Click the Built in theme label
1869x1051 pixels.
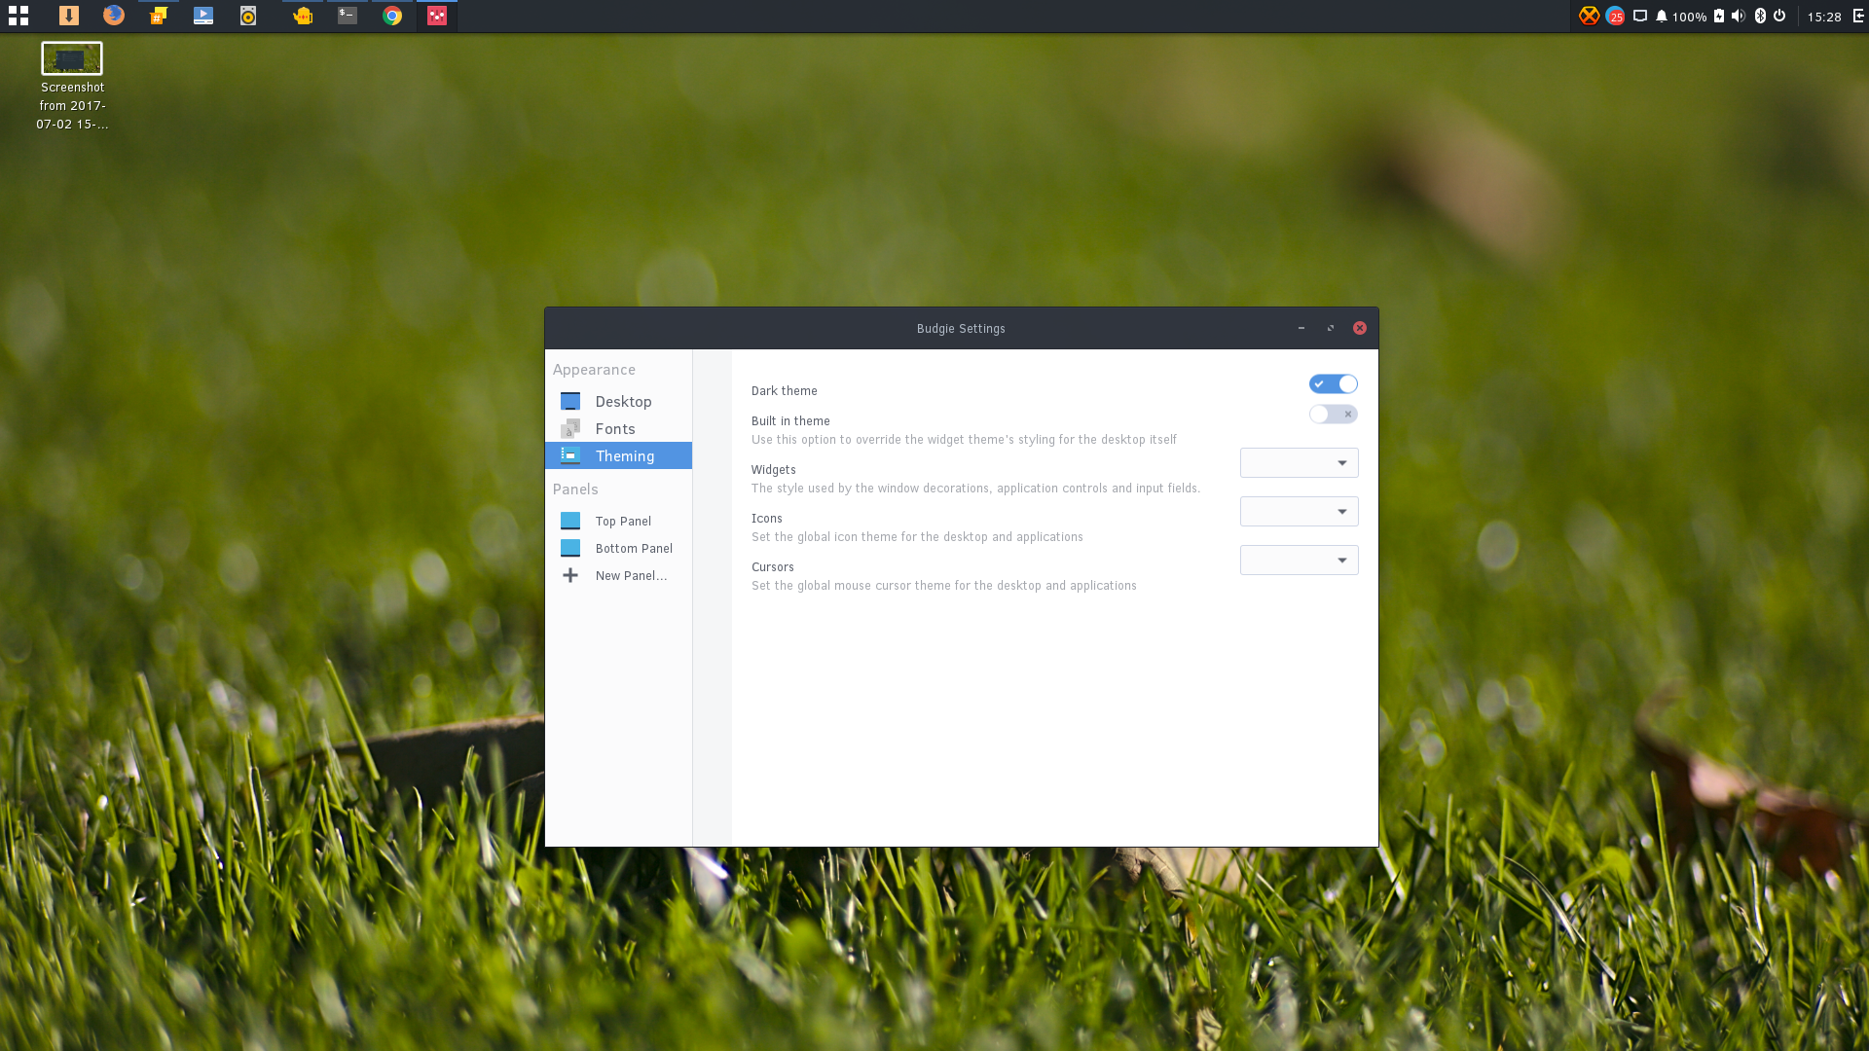click(x=790, y=421)
